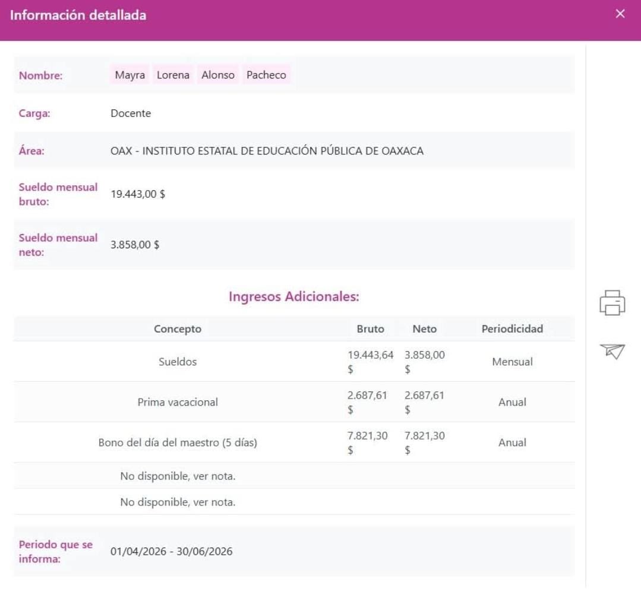Image resolution: width=641 pixels, height=591 pixels.
Task: Select the Lorena name tag
Action: click(x=173, y=75)
